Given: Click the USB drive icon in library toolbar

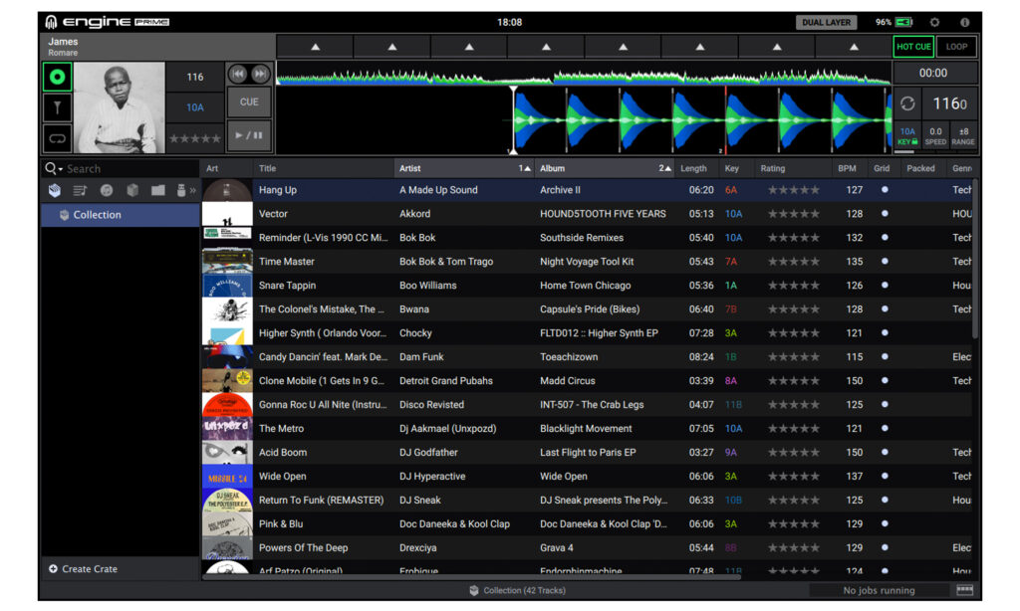Looking at the screenshot, I should pyautogui.click(x=180, y=190).
